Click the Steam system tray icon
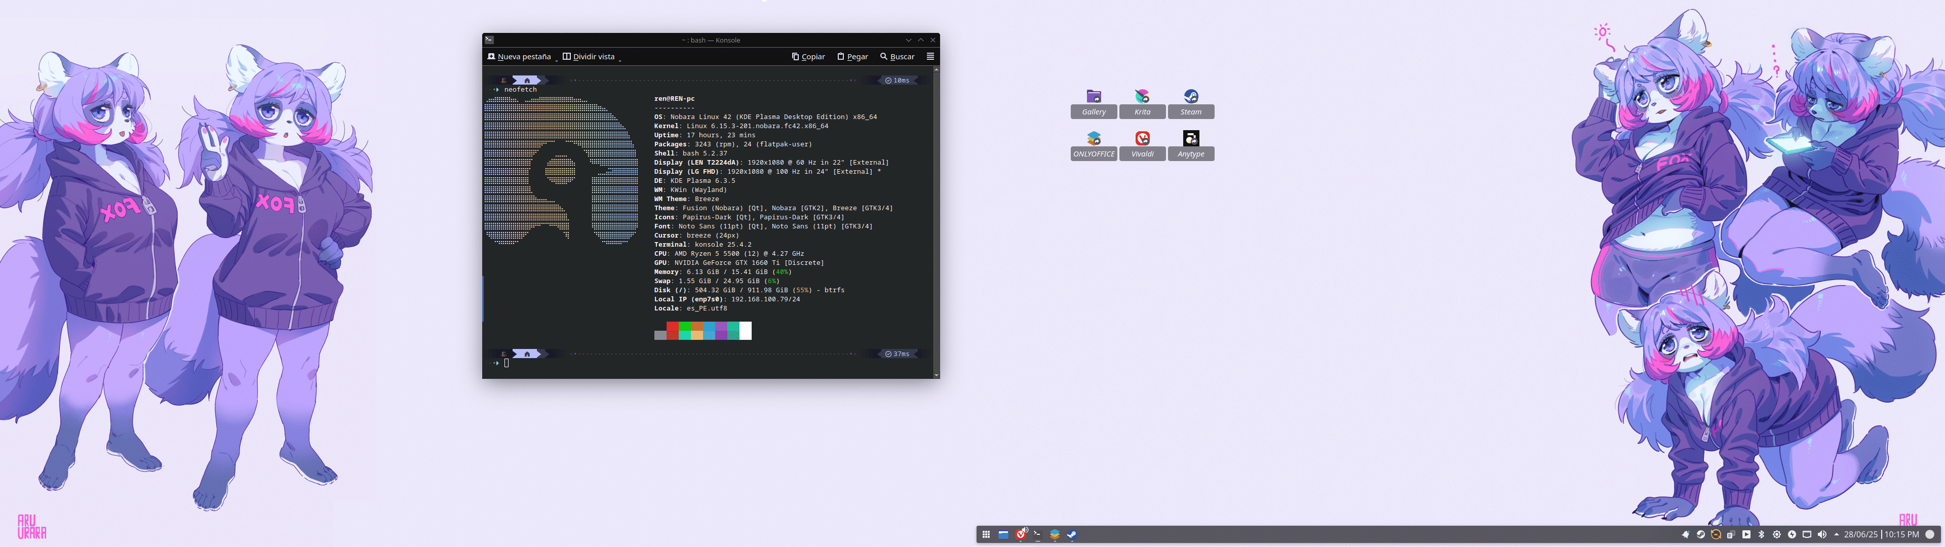This screenshot has height=547, width=1945. pos(1700,534)
